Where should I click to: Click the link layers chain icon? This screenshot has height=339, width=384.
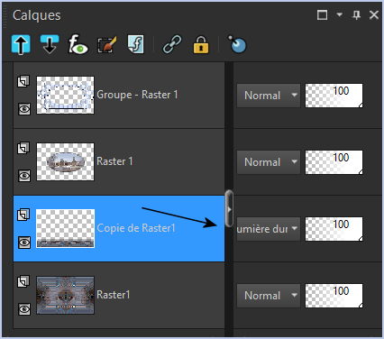coord(172,44)
